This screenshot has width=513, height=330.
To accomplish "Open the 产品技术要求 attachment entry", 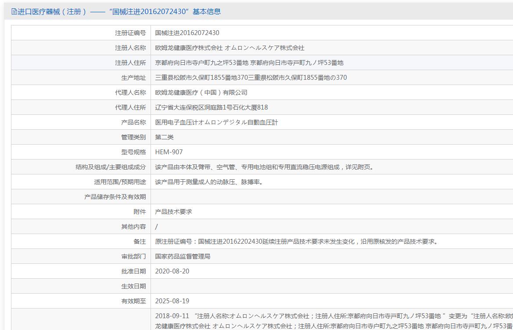I will point(173,212).
